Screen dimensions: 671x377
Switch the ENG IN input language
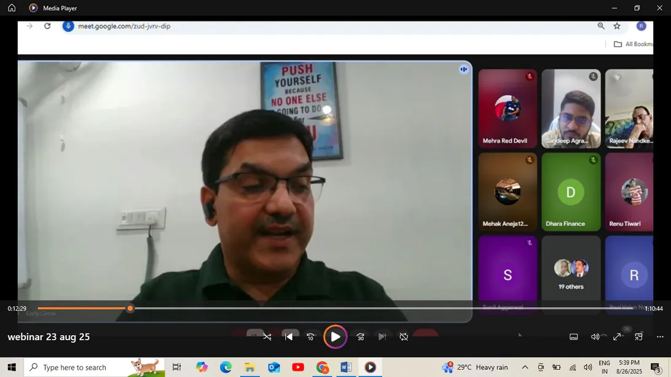click(x=604, y=367)
